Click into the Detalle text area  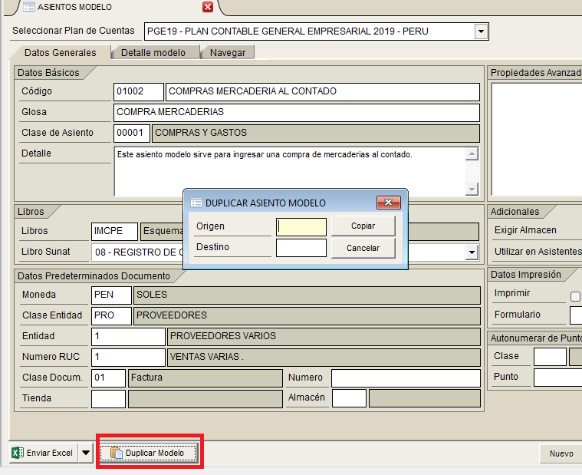pyautogui.click(x=289, y=171)
